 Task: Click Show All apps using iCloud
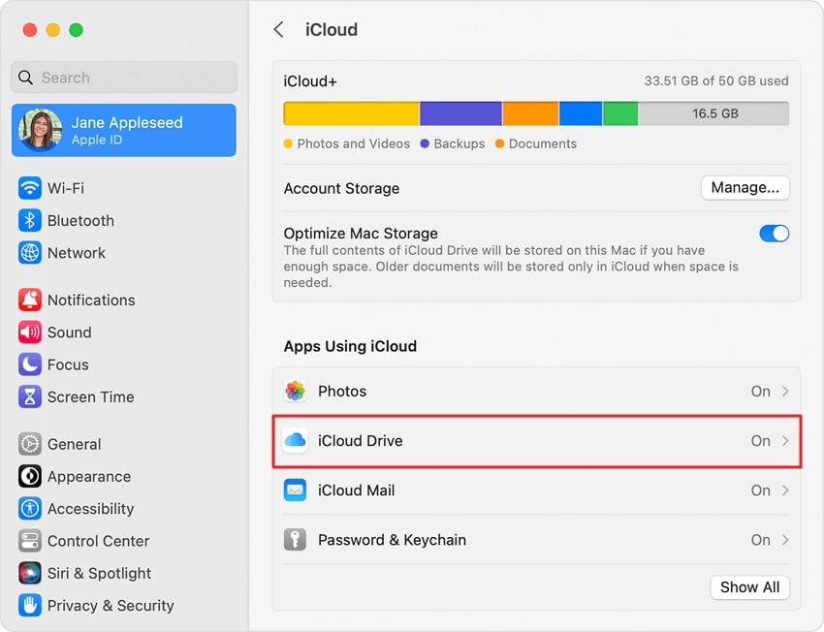click(x=749, y=587)
